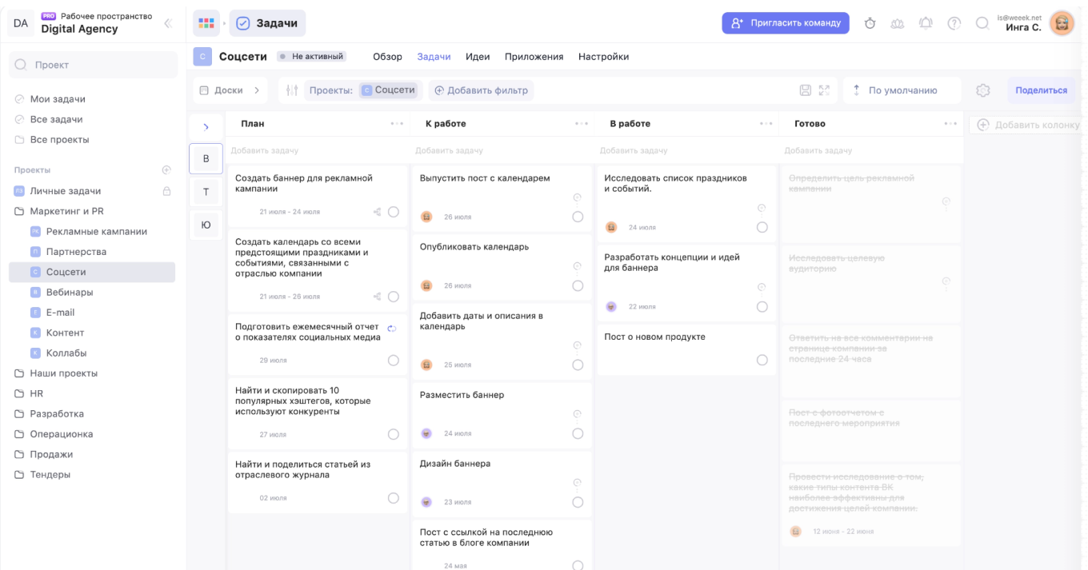Expand the 'Доски' view selector
1088x570 pixels.
[x=230, y=90]
